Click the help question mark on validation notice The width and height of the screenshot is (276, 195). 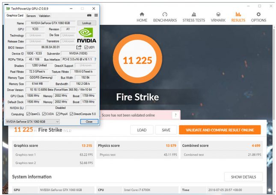pyautogui.click(x=175, y=115)
